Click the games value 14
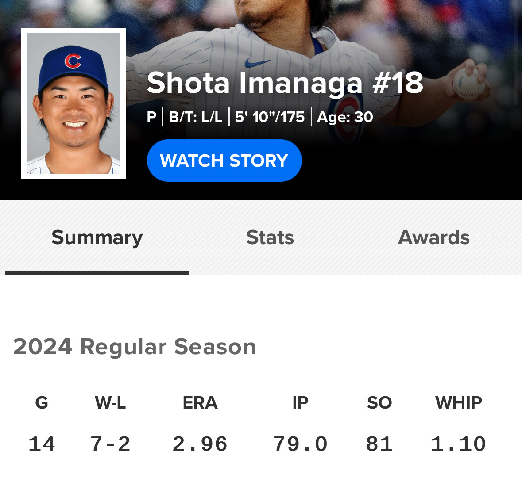Screen dimensions: 522x478 (42, 444)
